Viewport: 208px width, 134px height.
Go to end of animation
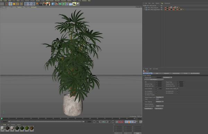[x=113, y=122]
